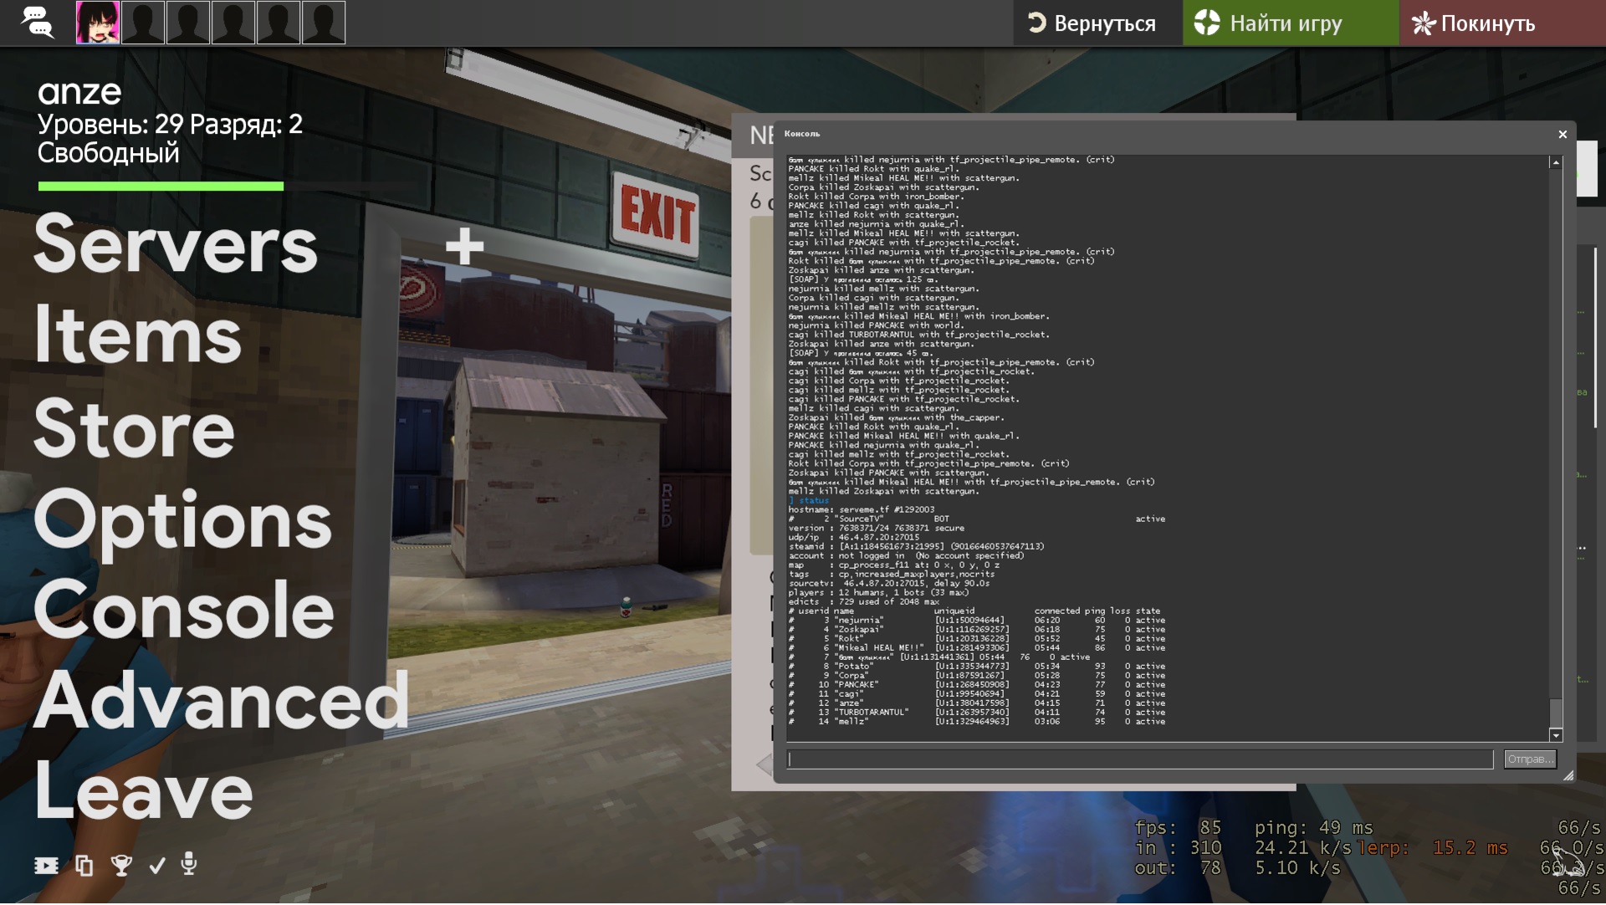The height and width of the screenshot is (905, 1606).
Task: Open the replay film icon
Action: (x=46, y=866)
